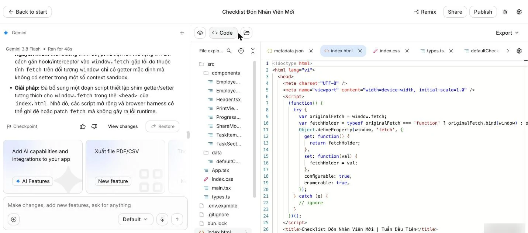Viewport: 528px width, 233px height.
Task: Click the chat panel scrollbar
Action: point(188,135)
